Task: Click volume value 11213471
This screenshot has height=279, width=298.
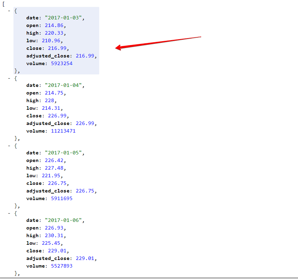Action: 63,131
